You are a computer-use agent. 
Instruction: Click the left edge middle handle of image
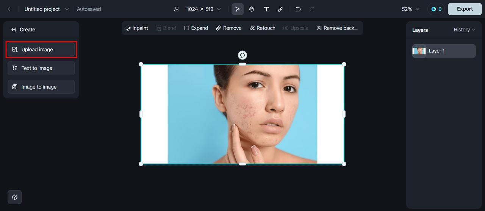(141, 114)
